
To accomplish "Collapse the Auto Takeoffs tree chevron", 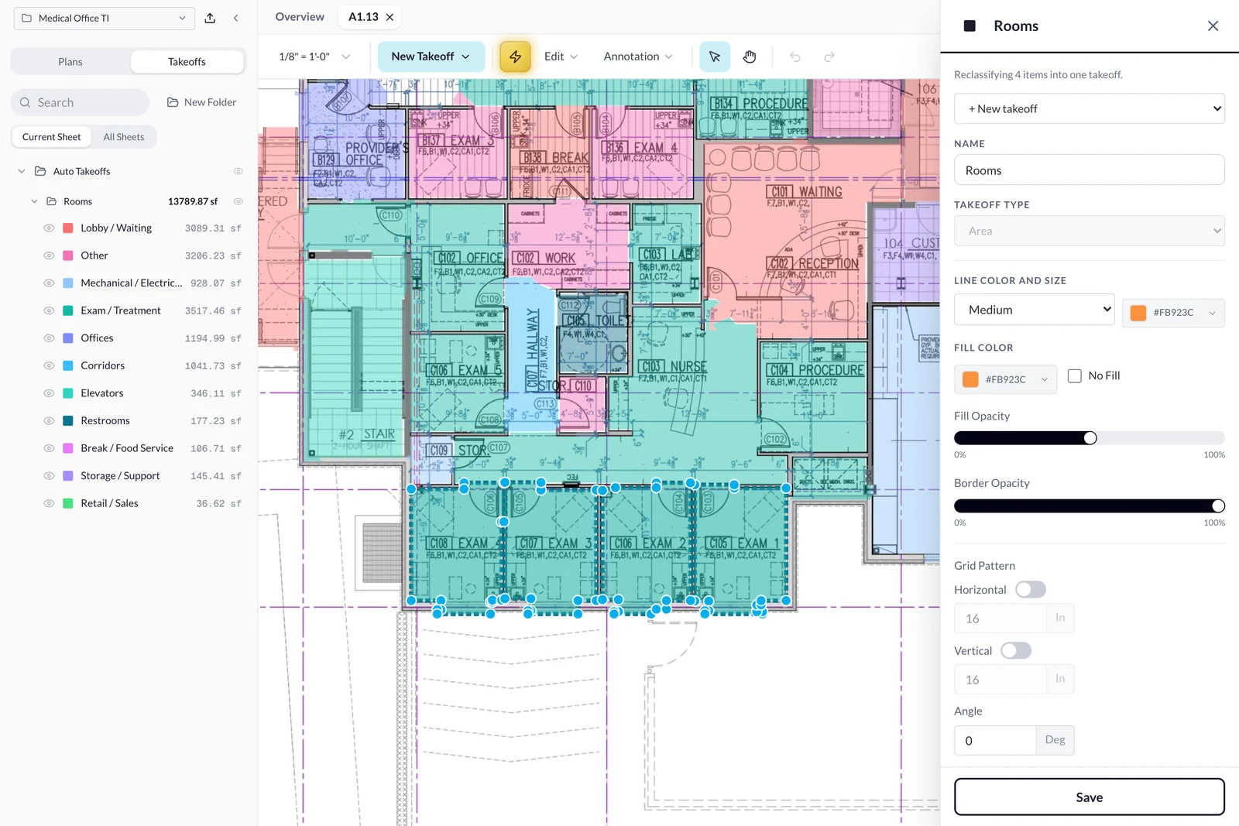I will pos(22,171).
